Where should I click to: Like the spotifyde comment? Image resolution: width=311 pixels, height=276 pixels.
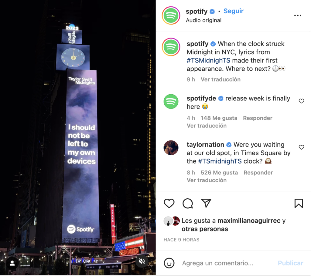pos(302,101)
